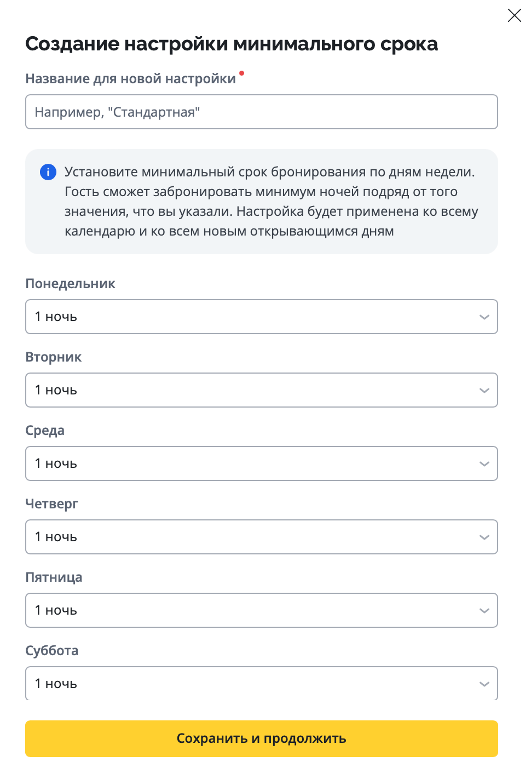Click the chevron in Суббота dropdown

484,684
